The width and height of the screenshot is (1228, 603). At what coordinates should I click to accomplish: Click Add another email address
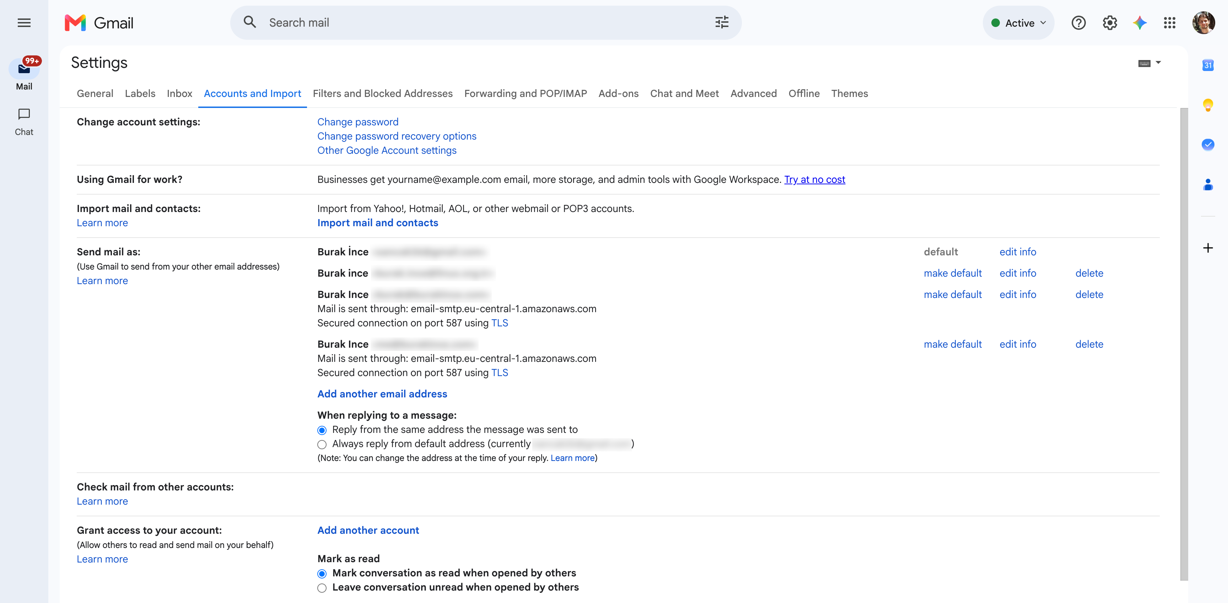pyautogui.click(x=382, y=394)
